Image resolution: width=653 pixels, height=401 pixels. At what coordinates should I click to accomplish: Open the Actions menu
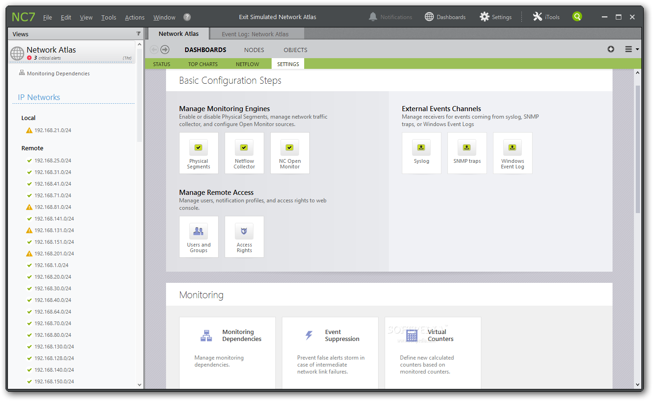click(135, 18)
